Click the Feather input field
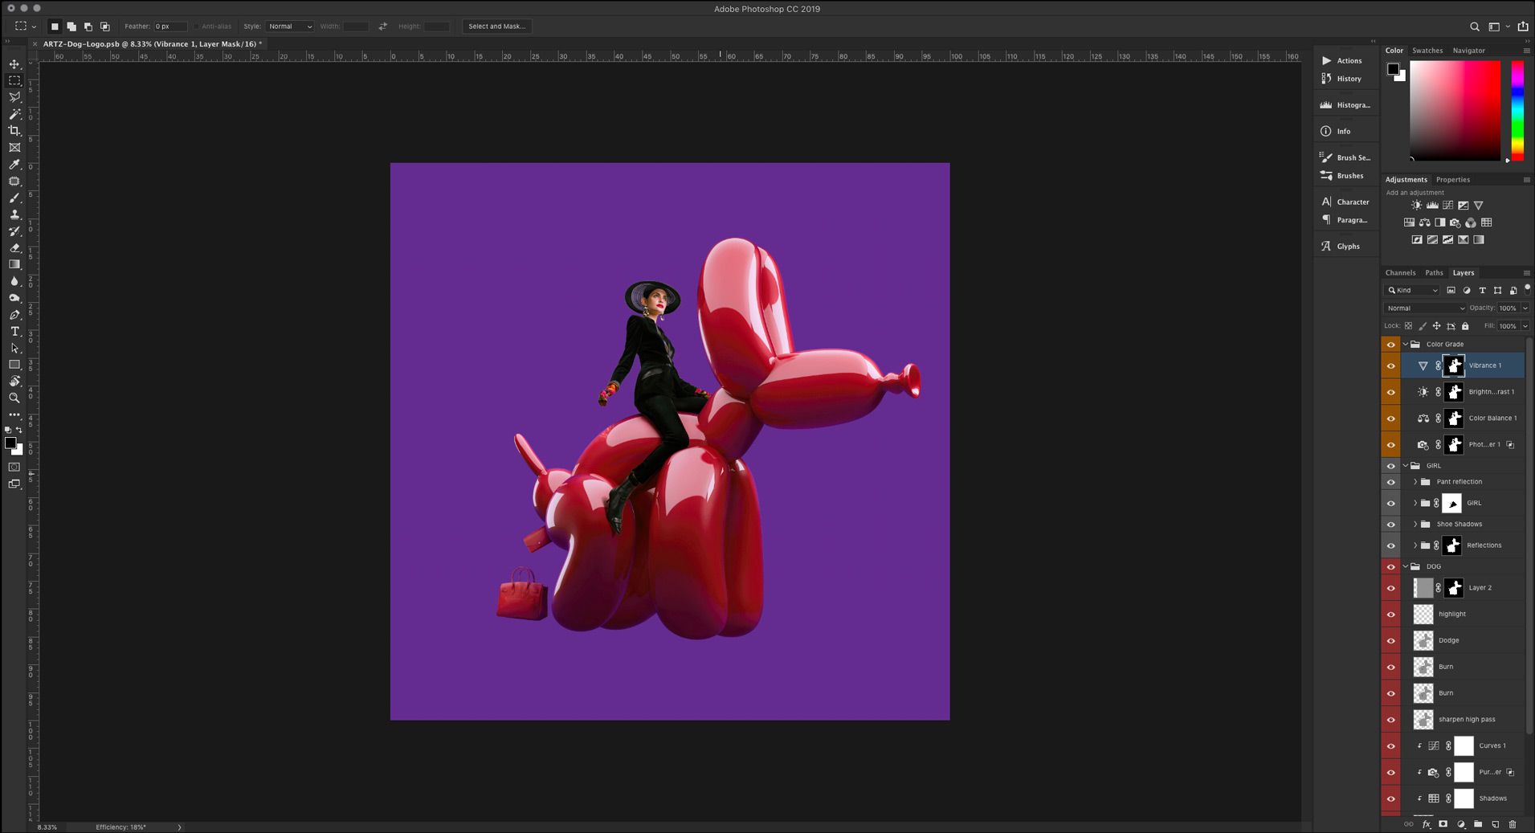 [x=169, y=27]
